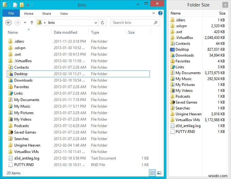Sort by Date modified column
The image size is (231, 179).
coord(65,32)
